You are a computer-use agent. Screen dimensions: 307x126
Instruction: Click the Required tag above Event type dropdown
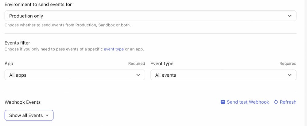point(288,63)
